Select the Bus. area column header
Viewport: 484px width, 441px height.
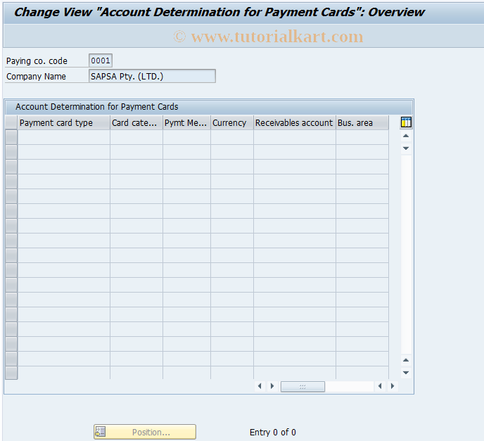(x=362, y=123)
